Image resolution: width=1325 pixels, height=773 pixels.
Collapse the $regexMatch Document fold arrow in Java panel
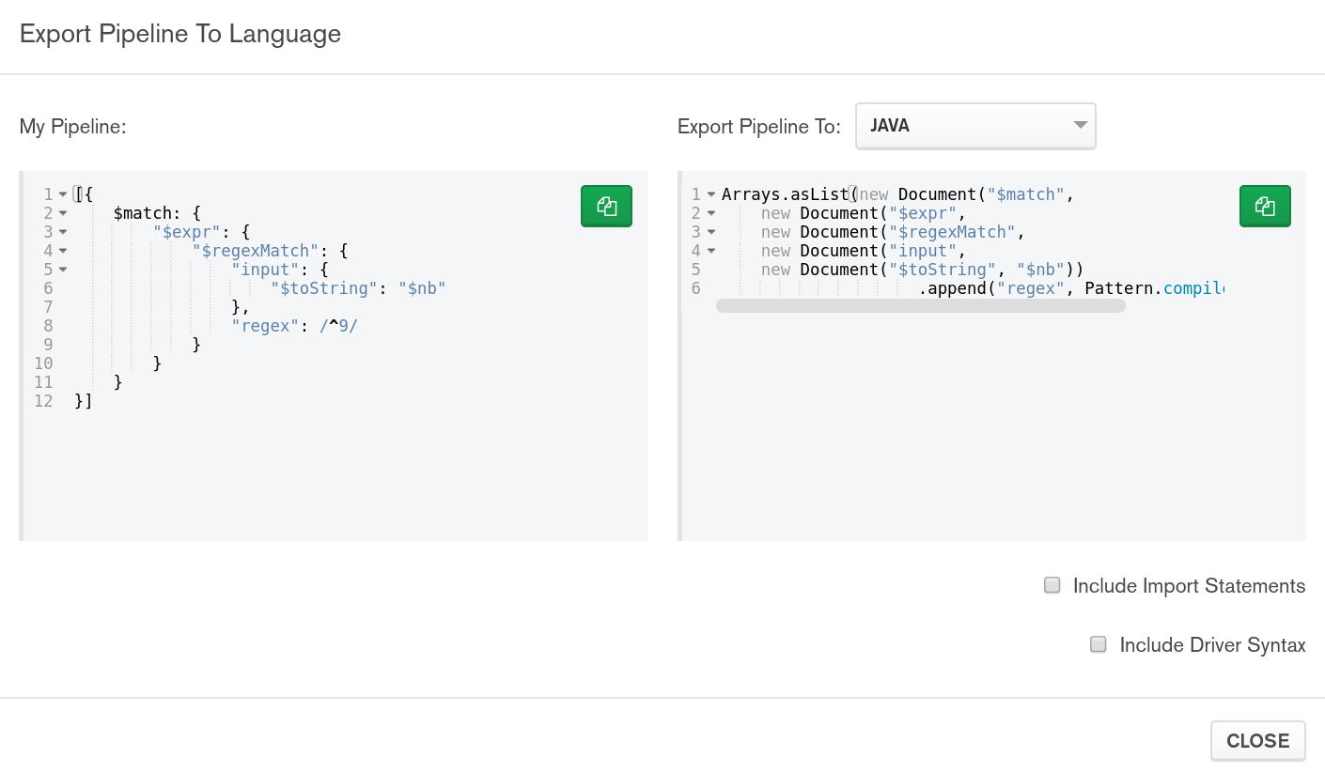[709, 232]
